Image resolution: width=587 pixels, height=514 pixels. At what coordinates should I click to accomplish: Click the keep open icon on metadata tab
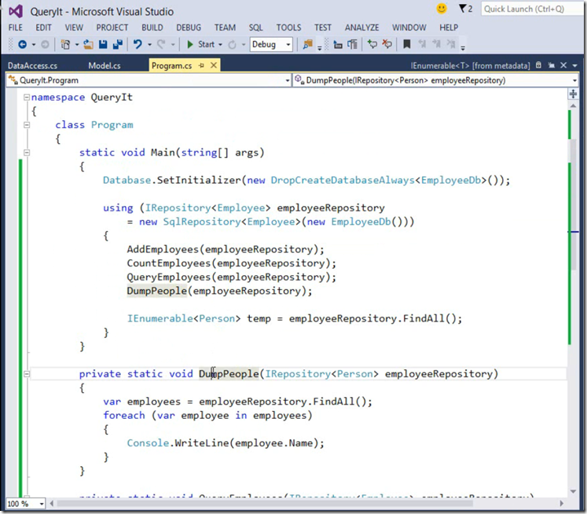(551, 65)
